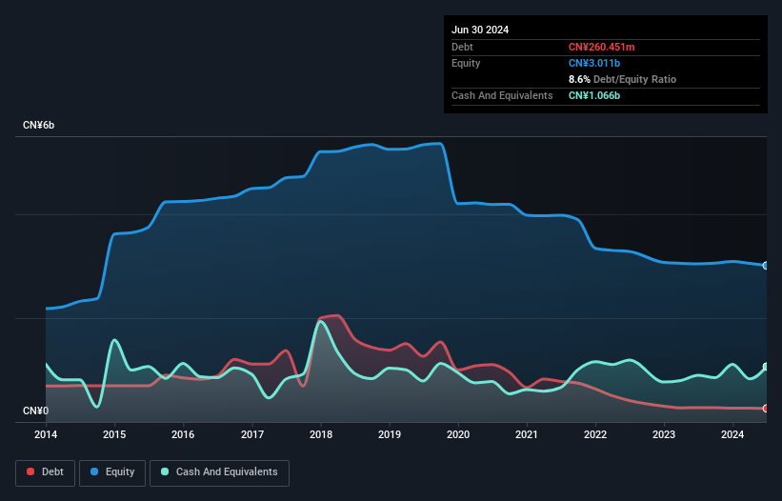The width and height of the screenshot is (782, 501).
Task: Select the 2016 label on the x-axis
Action: [x=183, y=435]
